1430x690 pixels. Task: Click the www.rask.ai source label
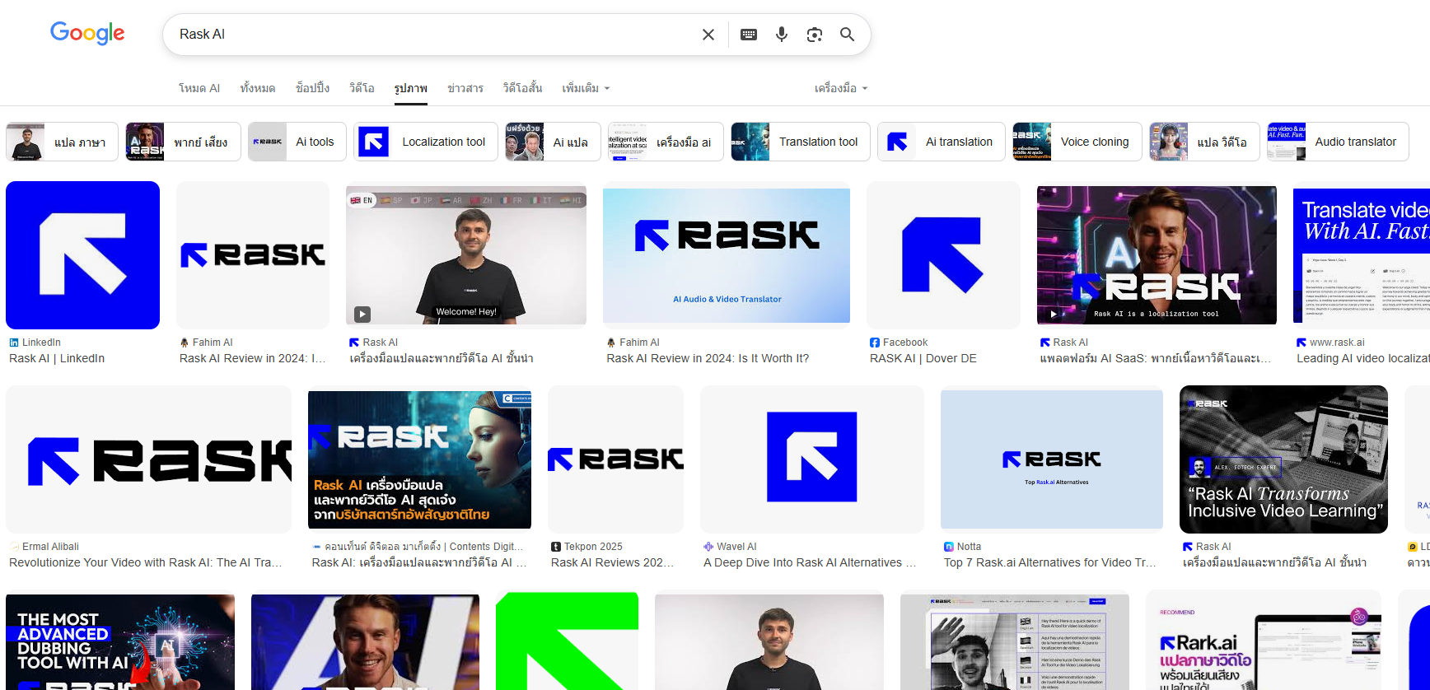pyautogui.click(x=1337, y=343)
